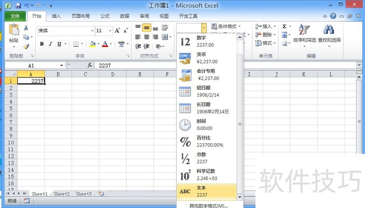Undo last action in quick access toolbar
Viewport: 365px width, 208px height.
pyautogui.click(x=26, y=5)
